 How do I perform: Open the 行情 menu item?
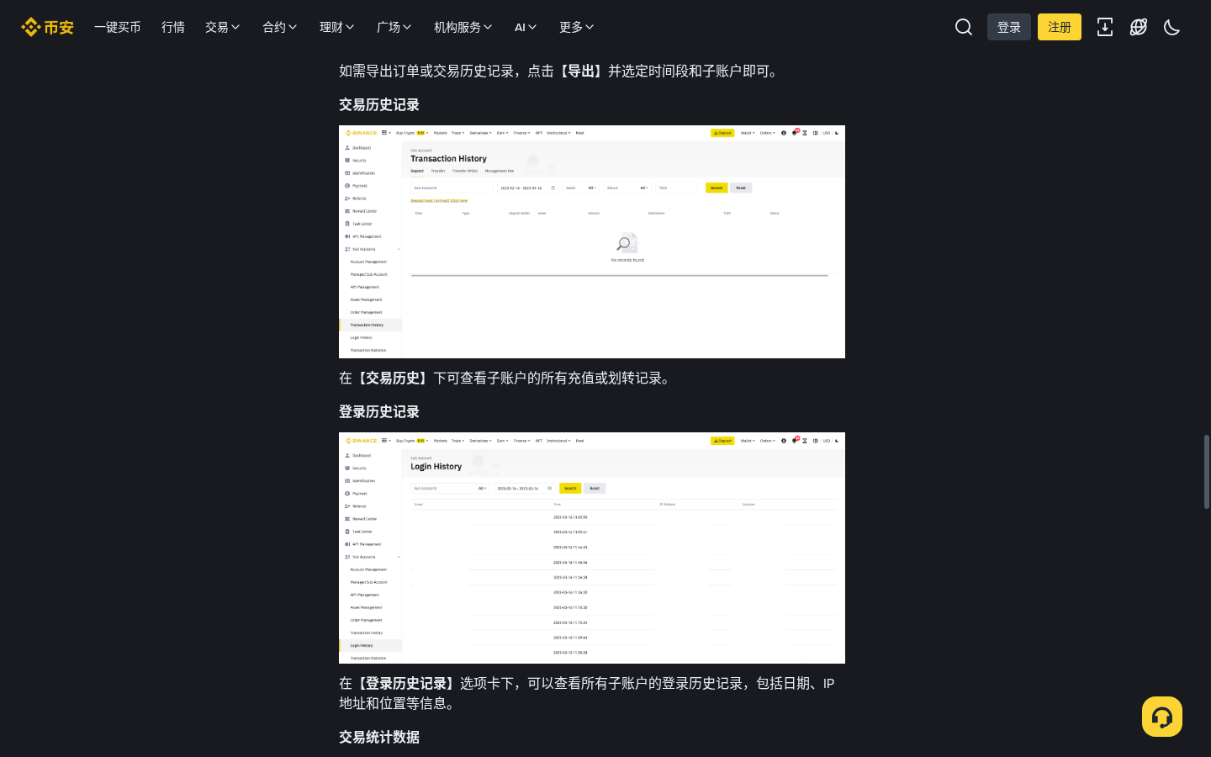tap(173, 27)
